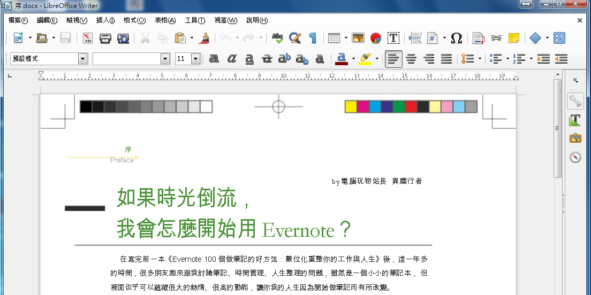Insert a hyperlink with chain icon
This screenshot has height=295, width=591.
[496, 38]
